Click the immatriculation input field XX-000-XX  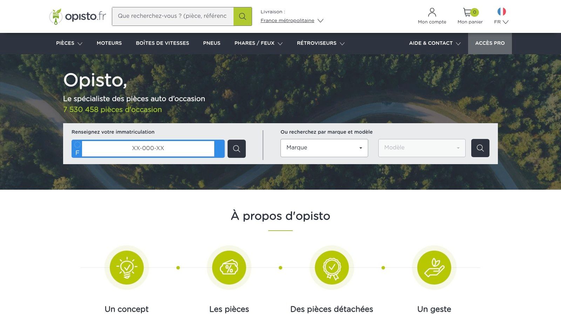(147, 148)
